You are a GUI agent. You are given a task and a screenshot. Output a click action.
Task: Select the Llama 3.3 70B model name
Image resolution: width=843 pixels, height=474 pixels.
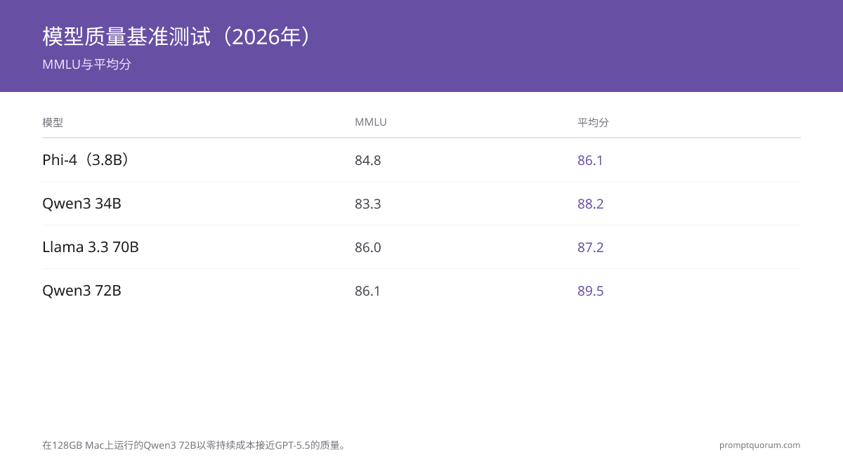[91, 247]
